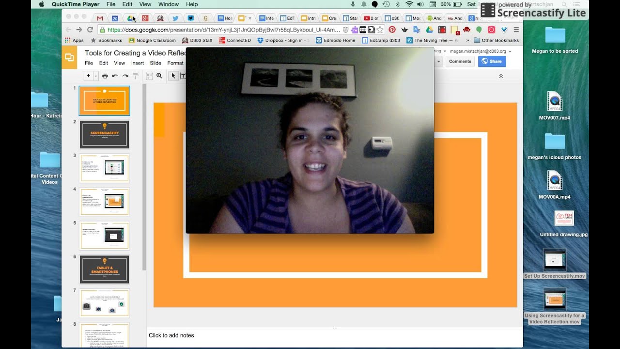Click the print icon in Slides toolbar

(x=105, y=76)
